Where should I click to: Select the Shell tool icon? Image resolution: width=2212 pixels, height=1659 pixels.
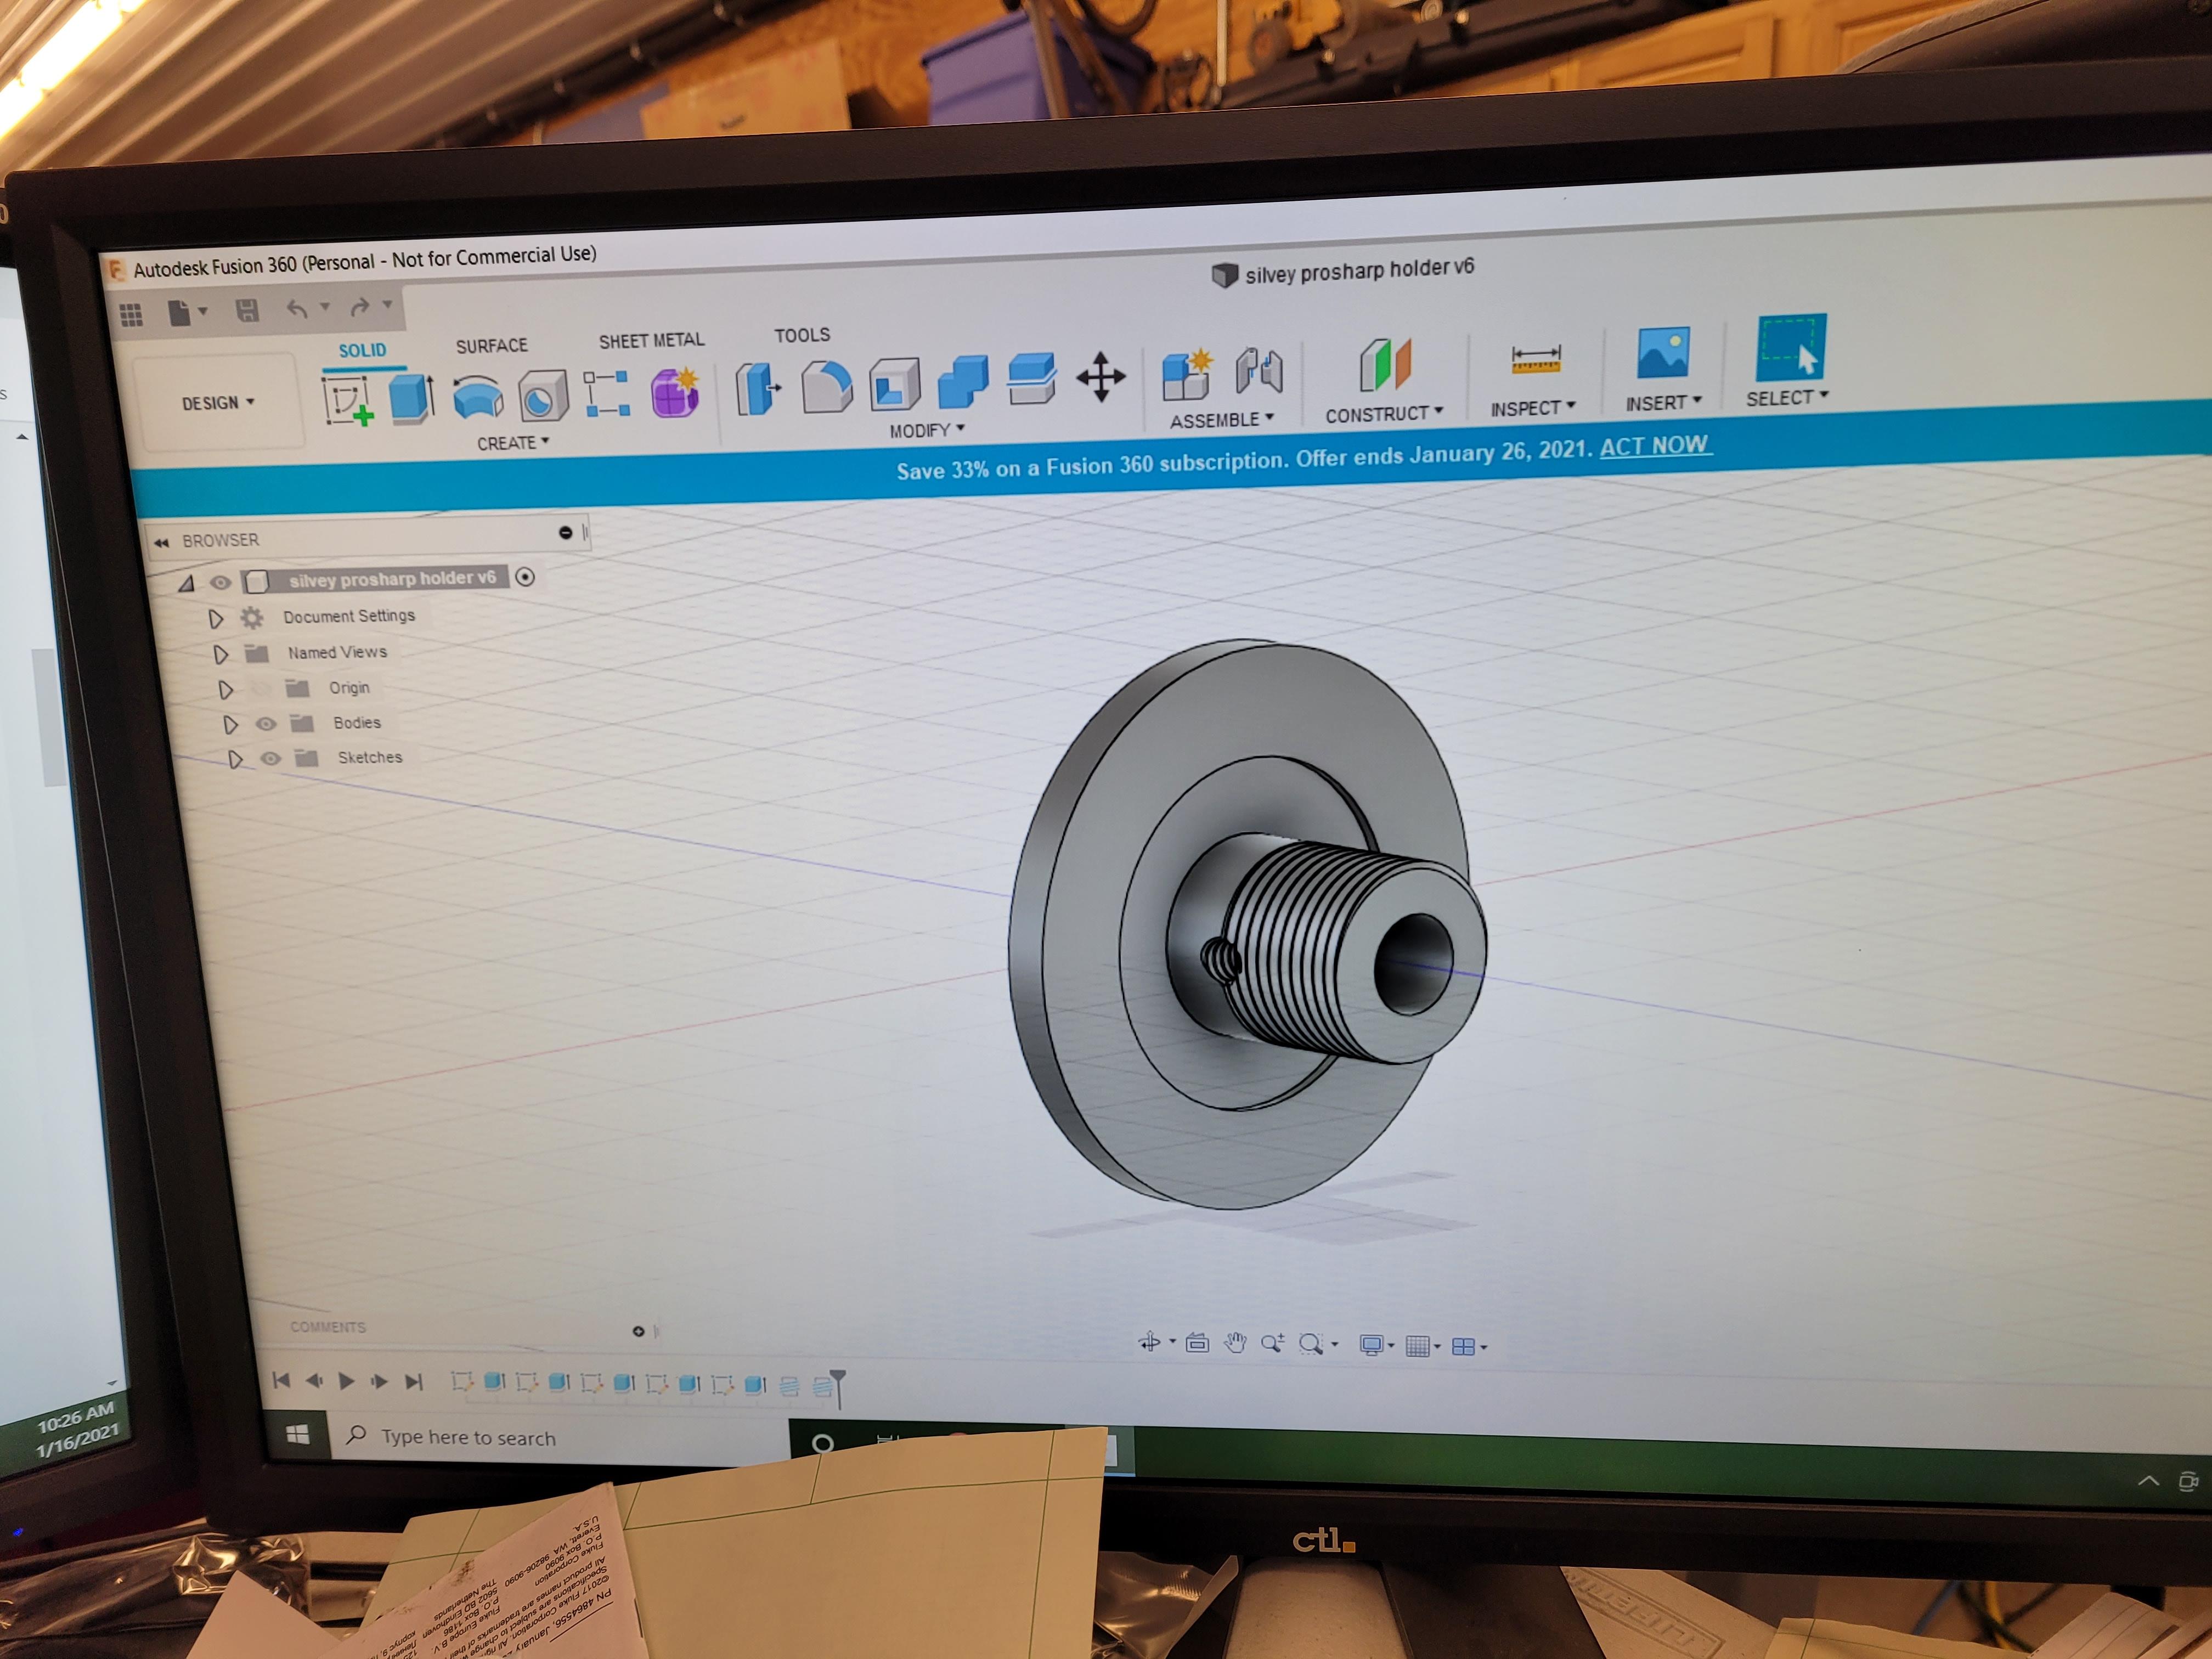pyautogui.click(x=894, y=384)
